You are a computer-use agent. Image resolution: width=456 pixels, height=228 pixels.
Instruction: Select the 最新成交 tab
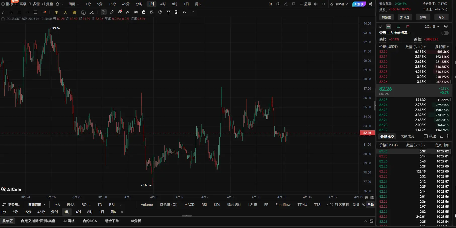(387, 137)
